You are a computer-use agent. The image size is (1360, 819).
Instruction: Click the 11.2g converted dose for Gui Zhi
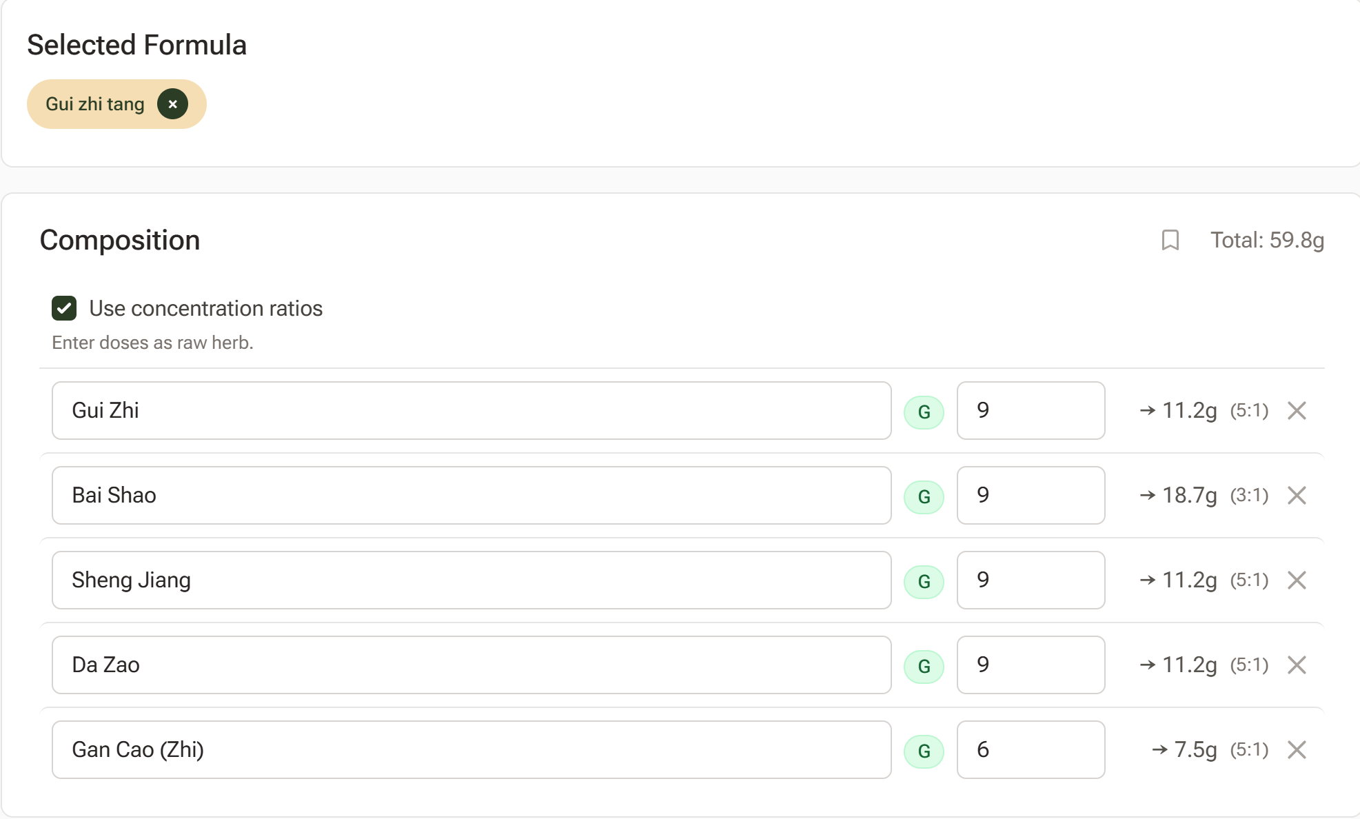(1189, 410)
